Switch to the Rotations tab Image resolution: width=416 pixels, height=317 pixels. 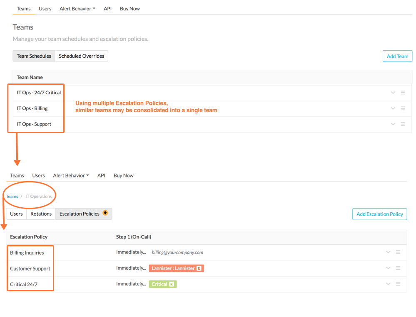coord(41,214)
